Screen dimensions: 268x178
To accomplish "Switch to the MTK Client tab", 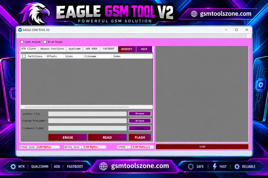I will coord(29,49).
